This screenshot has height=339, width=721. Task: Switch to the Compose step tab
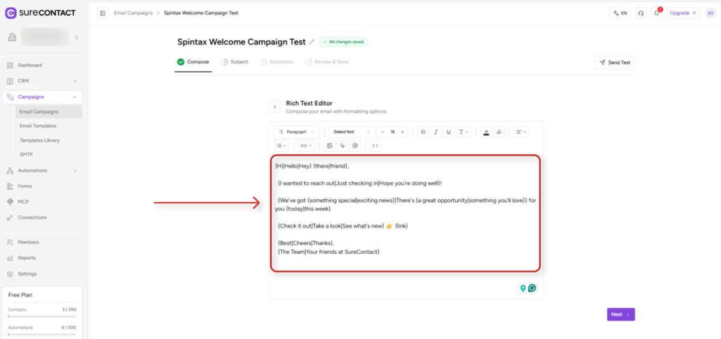pos(193,62)
